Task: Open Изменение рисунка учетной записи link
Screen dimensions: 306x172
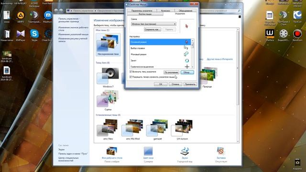Action: click(x=73, y=40)
